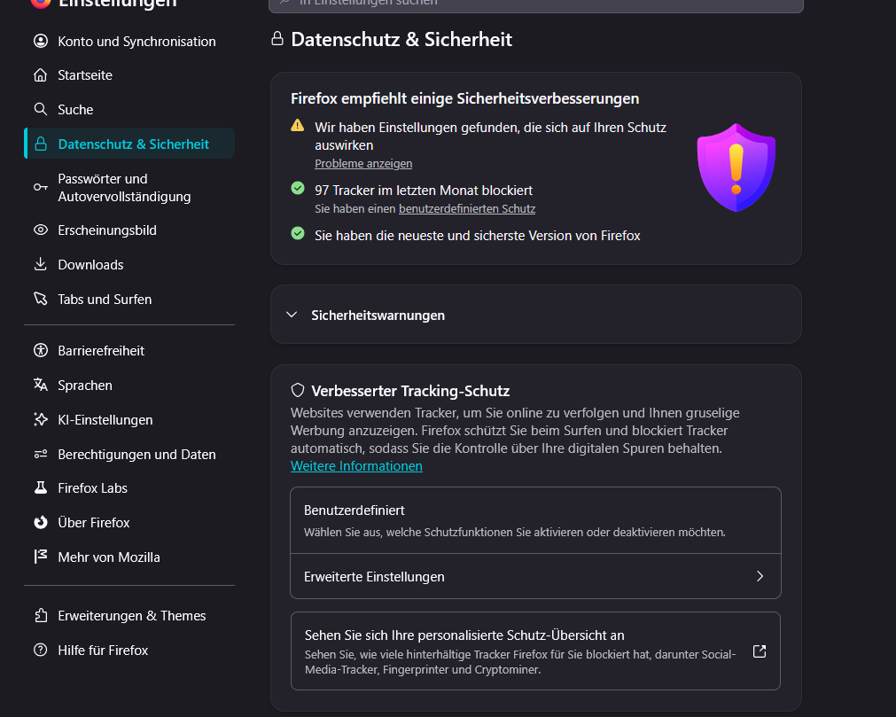The width and height of the screenshot is (896, 717).
Task: Open Konto und Synchronisation settings
Action: tap(129, 41)
